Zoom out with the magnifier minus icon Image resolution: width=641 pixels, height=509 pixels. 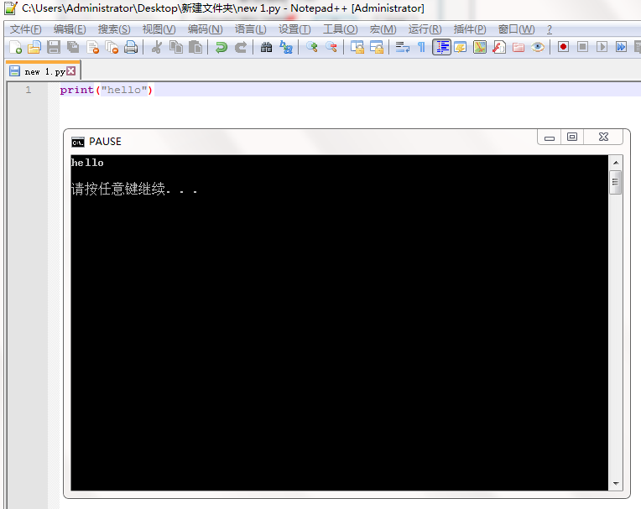[x=331, y=48]
